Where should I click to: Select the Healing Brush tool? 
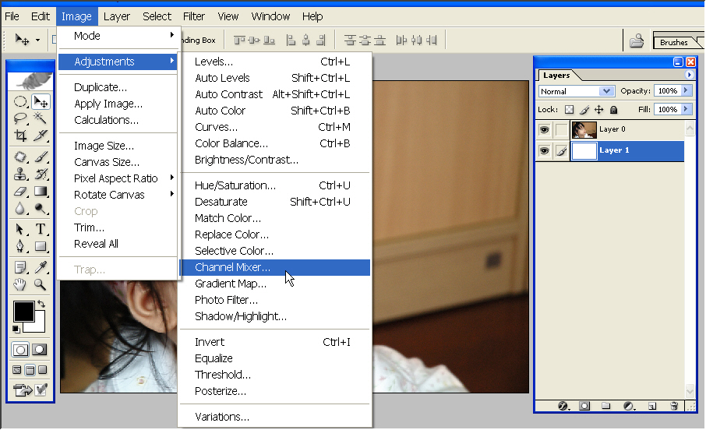click(20, 157)
